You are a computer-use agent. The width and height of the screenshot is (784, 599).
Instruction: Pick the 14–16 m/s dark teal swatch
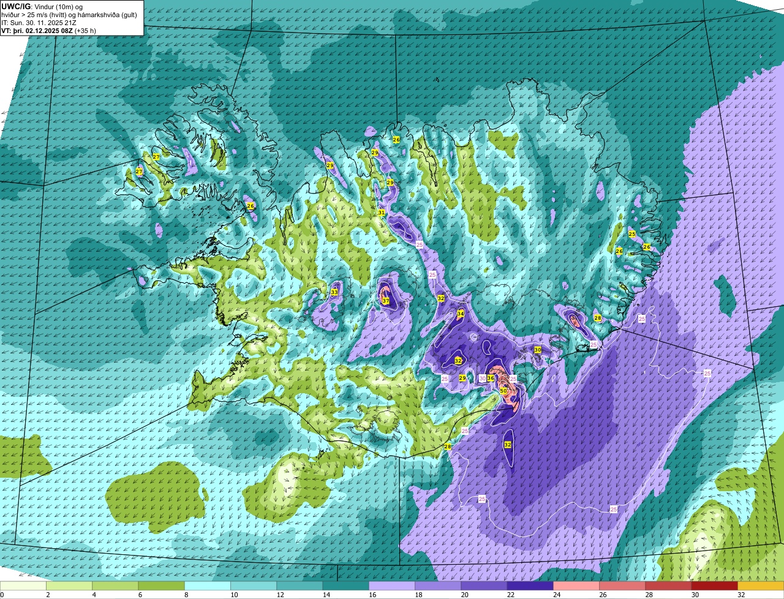click(346, 586)
